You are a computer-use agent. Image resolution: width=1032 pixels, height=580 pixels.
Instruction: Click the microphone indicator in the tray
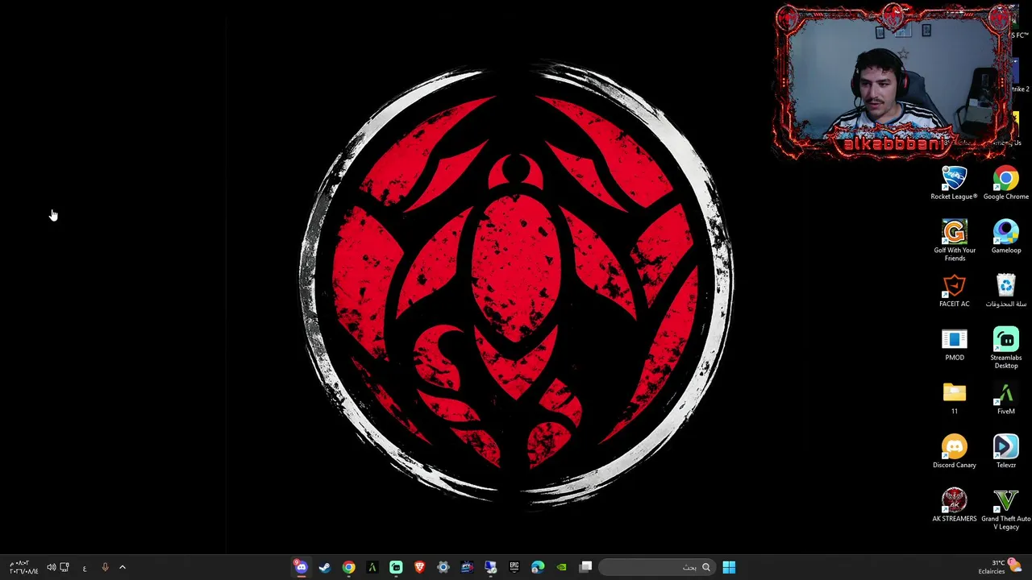coord(105,567)
